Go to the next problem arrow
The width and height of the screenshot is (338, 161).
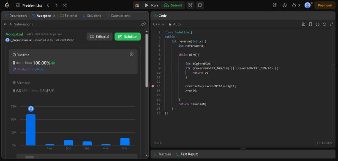coord(56,5)
